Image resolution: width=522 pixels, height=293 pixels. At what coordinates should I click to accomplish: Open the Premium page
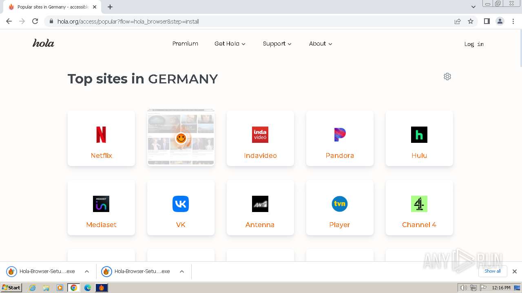[185, 44]
